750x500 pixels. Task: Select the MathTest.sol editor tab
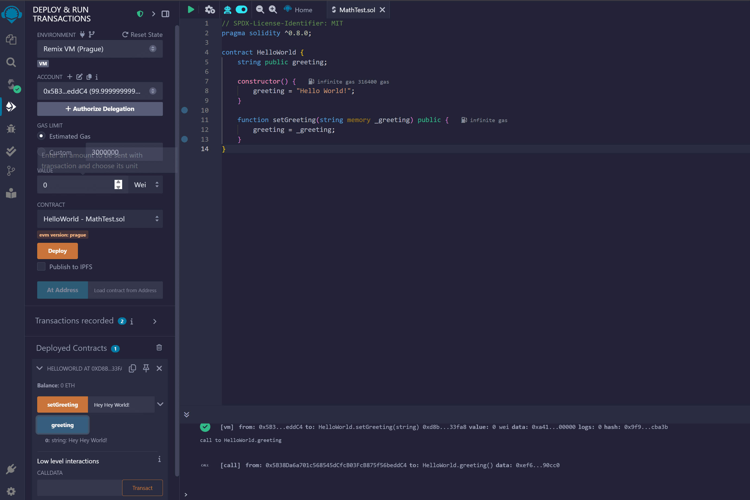[x=357, y=10]
